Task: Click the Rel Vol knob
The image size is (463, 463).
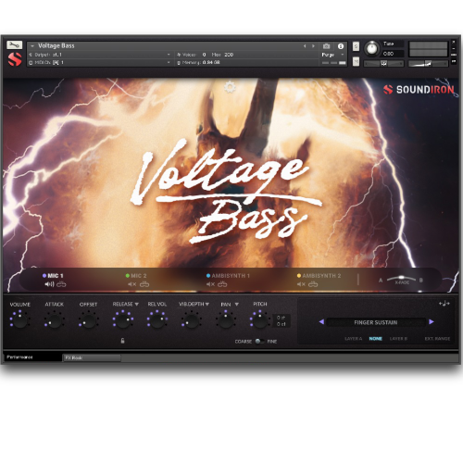Action: 157,320
